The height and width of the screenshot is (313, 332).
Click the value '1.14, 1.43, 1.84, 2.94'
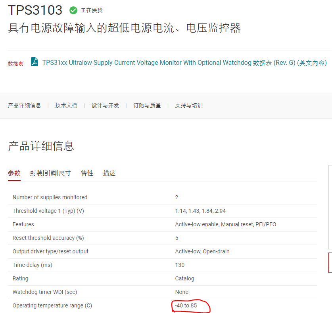tap(200, 211)
